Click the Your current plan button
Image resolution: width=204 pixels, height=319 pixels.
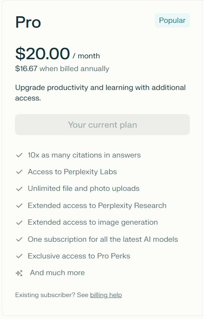[102, 125]
